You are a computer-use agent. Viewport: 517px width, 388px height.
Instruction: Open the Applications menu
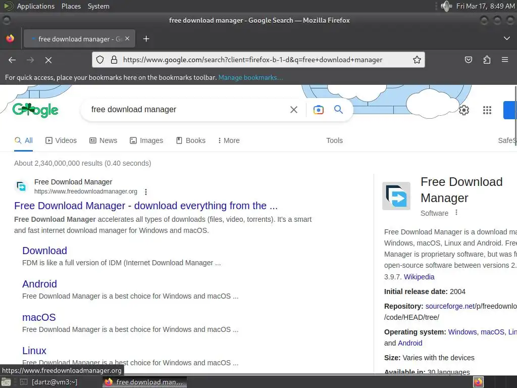pyautogui.click(x=36, y=6)
